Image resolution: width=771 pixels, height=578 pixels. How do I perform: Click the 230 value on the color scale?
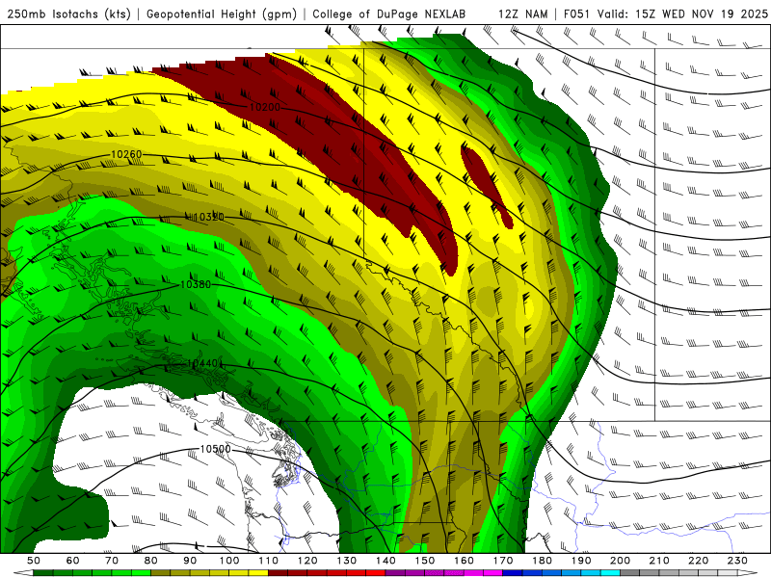coord(738,561)
